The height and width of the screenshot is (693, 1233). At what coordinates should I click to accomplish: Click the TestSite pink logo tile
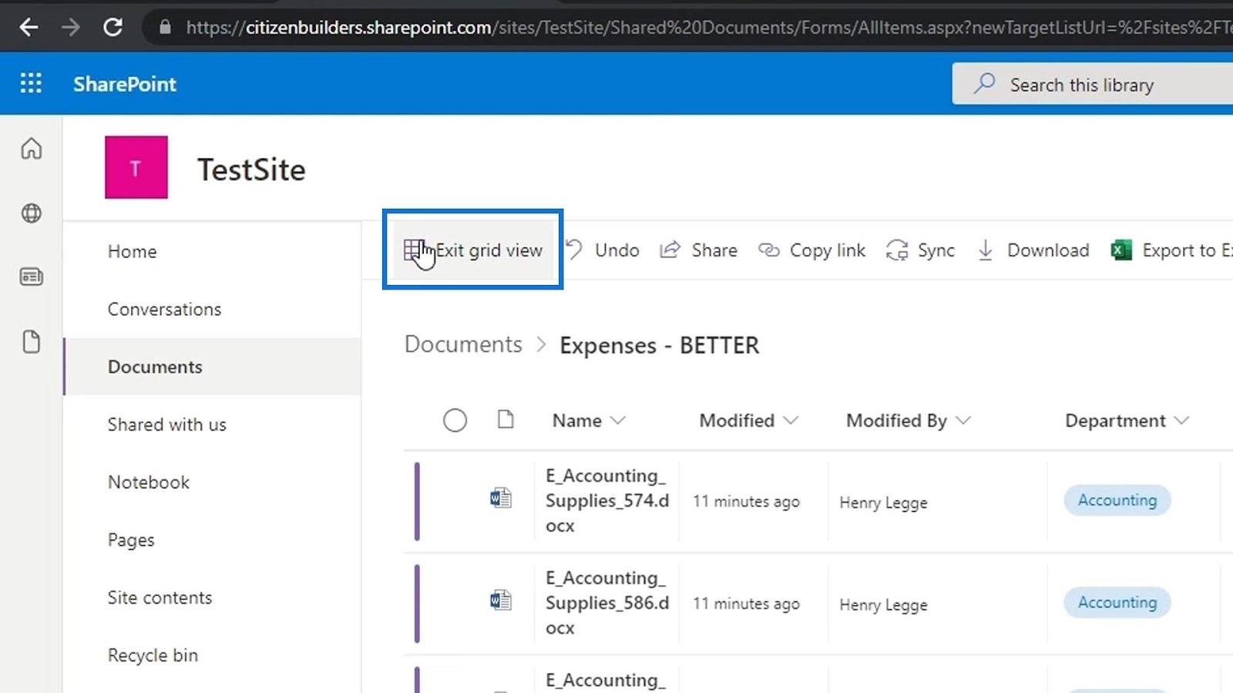click(x=136, y=168)
